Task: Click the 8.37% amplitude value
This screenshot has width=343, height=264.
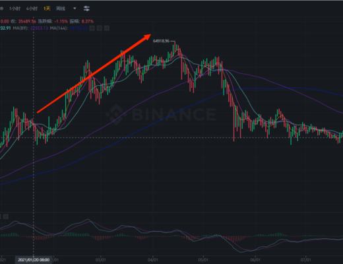Action: click(x=87, y=21)
